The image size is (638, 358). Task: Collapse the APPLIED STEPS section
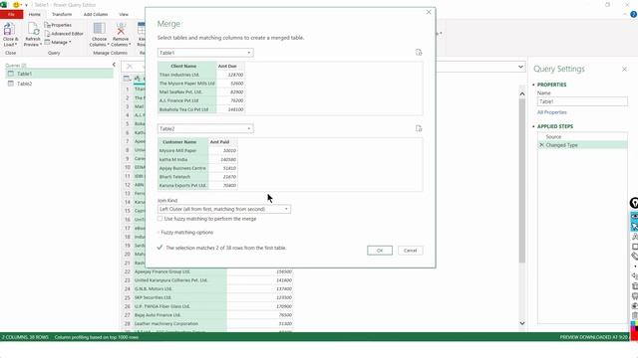534,126
